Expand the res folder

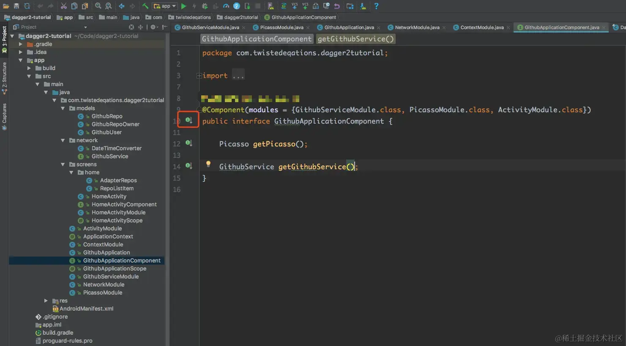pyautogui.click(x=46, y=300)
